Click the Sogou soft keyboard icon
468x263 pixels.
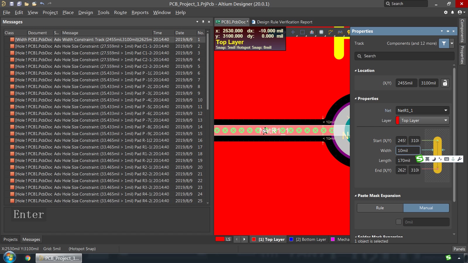(447, 159)
